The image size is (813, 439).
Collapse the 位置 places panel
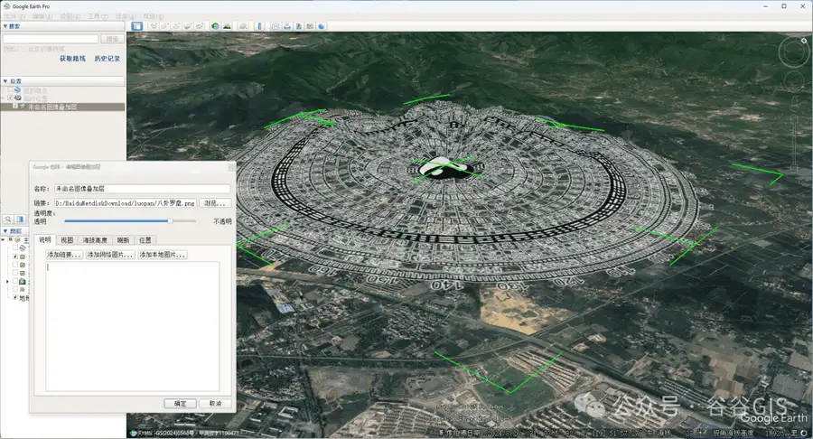[x=5, y=81]
